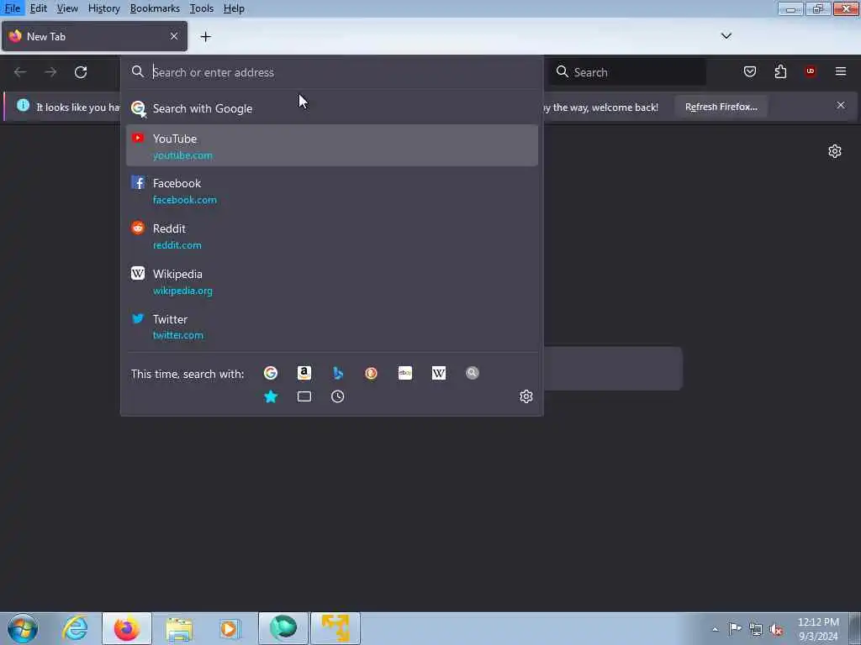The height and width of the screenshot is (645, 861).
Task: Open the list all tabs chevron
Action: pos(726,36)
